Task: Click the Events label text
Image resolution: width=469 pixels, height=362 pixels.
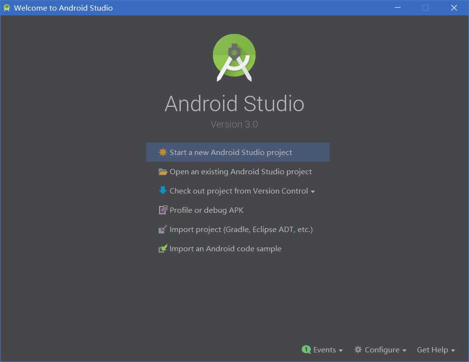Action: click(324, 350)
